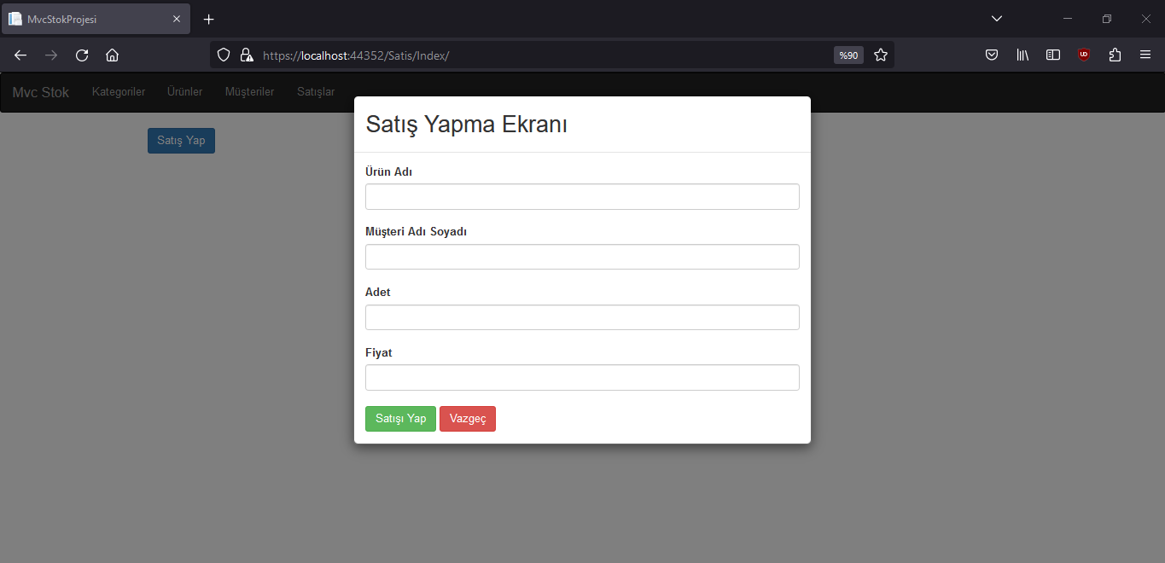Bookmark the page with the star icon

coord(880,55)
